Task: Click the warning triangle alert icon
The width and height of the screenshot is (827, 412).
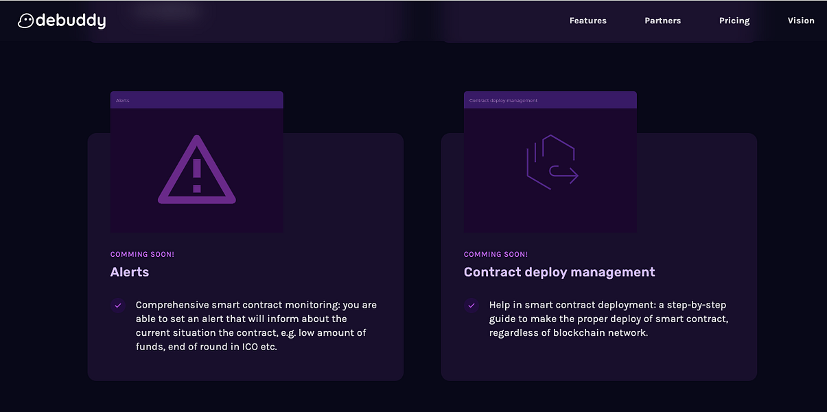Action: (x=197, y=170)
